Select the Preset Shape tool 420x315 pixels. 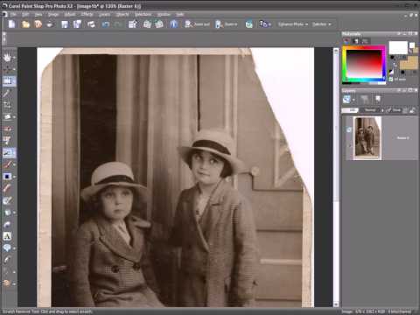[x=7, y=248]
